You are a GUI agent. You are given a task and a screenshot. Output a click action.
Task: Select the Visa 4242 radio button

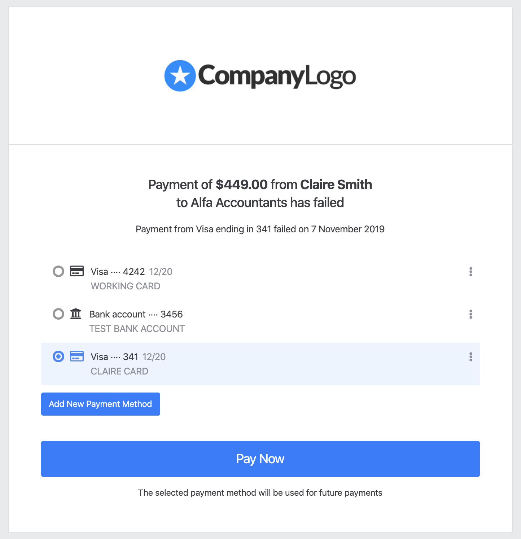(58, 271)
